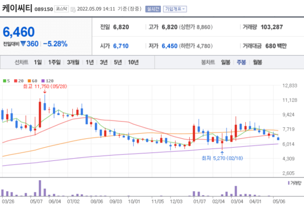Viewport: 304px width, 208px height.
Task: Select the 3개월 line chart tab
Action: point(73,62)
